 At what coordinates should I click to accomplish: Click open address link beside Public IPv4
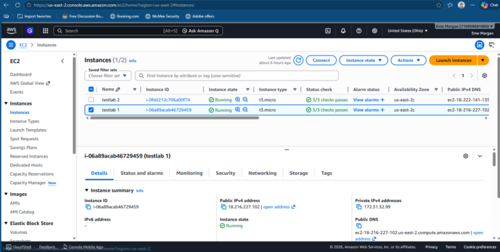point(279,207)
